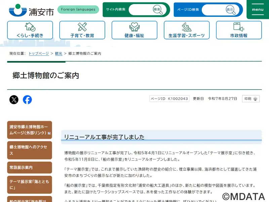Share page on Facebook
This screenshot has height=202, width=269.
click(x=27, y=100)
